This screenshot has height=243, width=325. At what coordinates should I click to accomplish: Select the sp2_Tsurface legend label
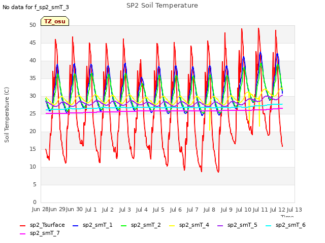47,225
